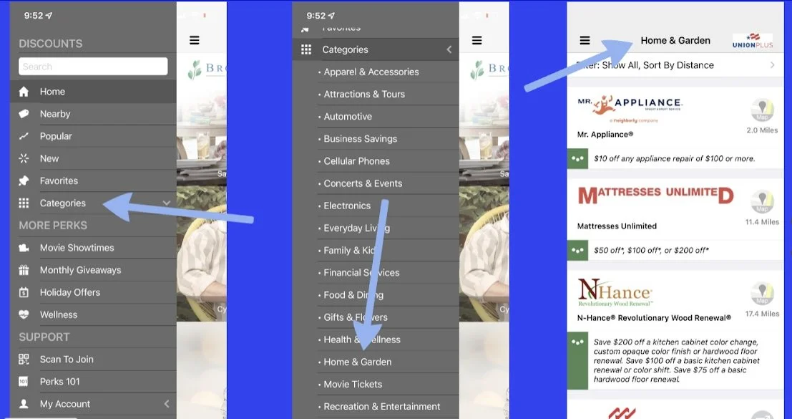The height and width of the screenshot is (419, 792).
Task: Select Scan To Join menu text
Action: pos(67,360)
